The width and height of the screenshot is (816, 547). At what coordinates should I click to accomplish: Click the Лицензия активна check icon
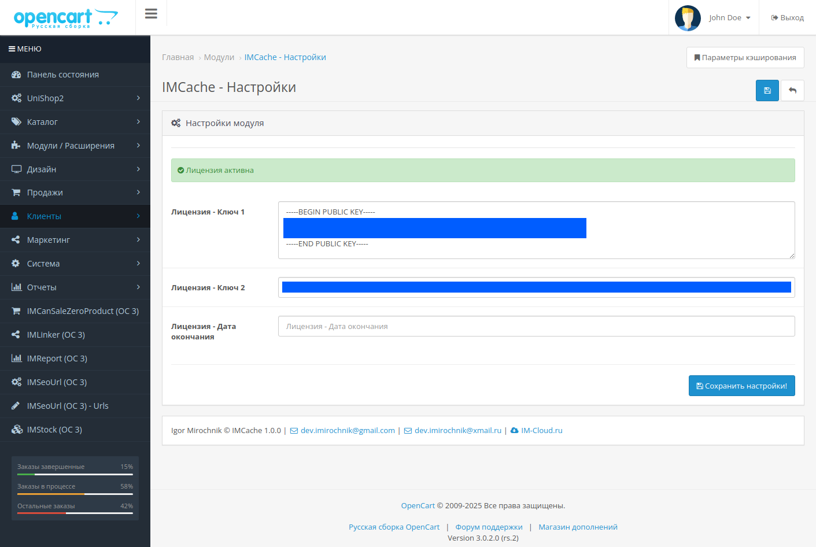click(x=180, y=171)
